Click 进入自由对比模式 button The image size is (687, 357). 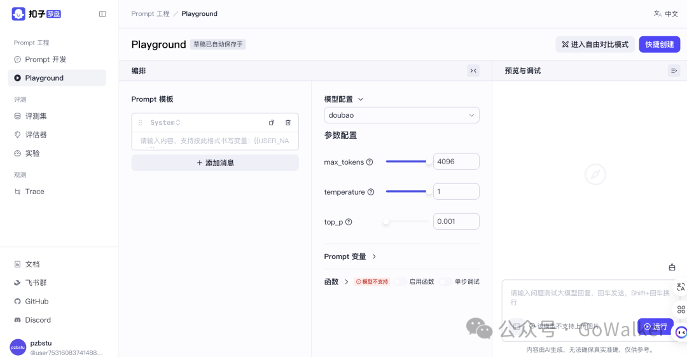pos(595,45)
